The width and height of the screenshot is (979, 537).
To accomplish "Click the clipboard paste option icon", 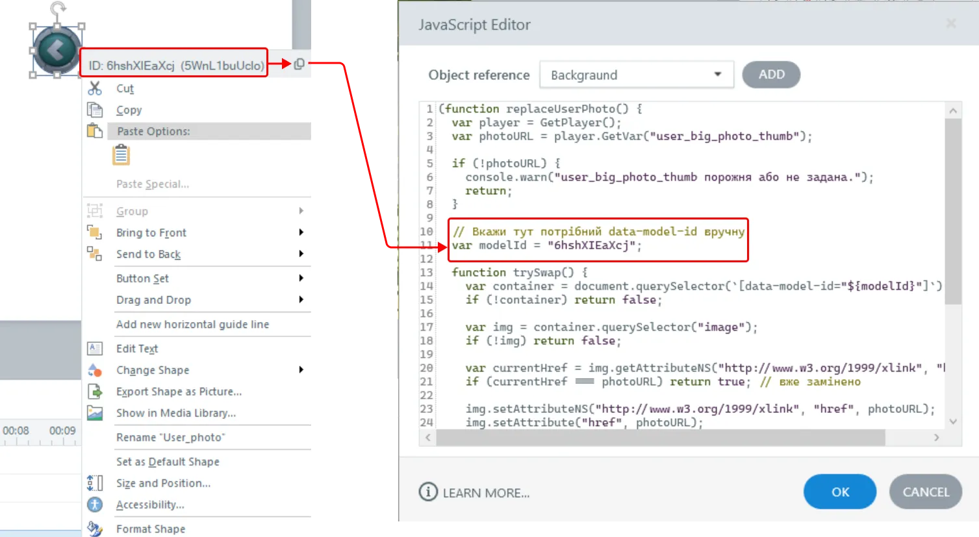I will pyautogui.click(x=121, y=155).
